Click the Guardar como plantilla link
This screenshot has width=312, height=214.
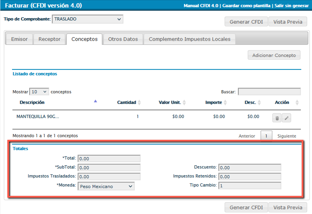pos(246,6)
